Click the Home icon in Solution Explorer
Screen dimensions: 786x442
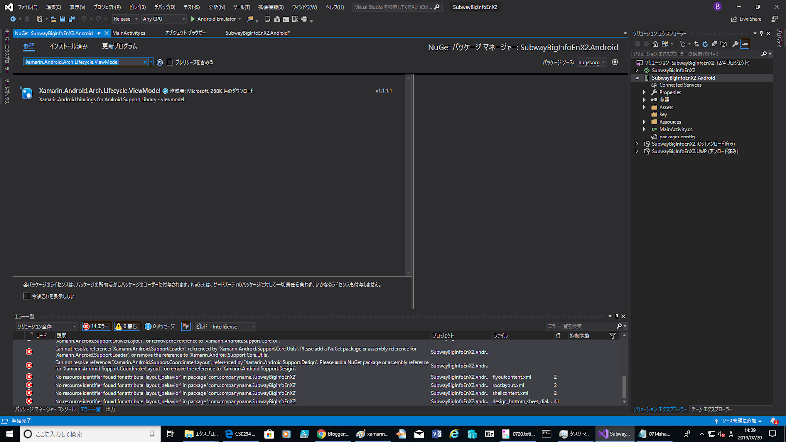[655, 44]
